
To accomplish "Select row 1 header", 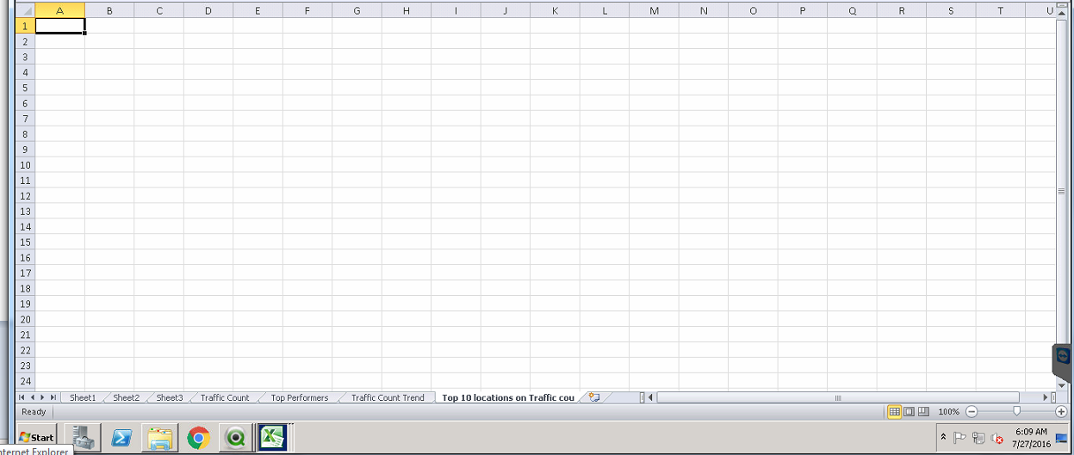I will (26, 26).
